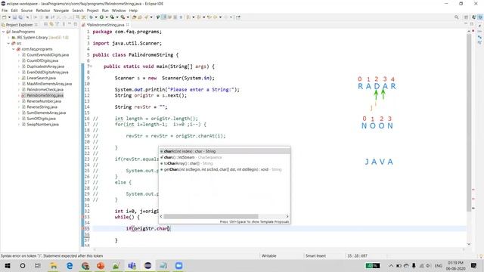Toggle Show Whitespace Characters
This screenshot has width=484, height=272.
(x=181, y=17)
